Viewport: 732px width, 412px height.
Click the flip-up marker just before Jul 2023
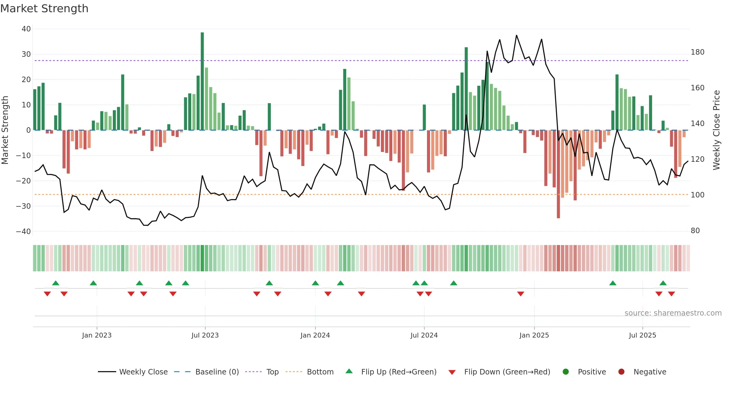coord(185,283)
